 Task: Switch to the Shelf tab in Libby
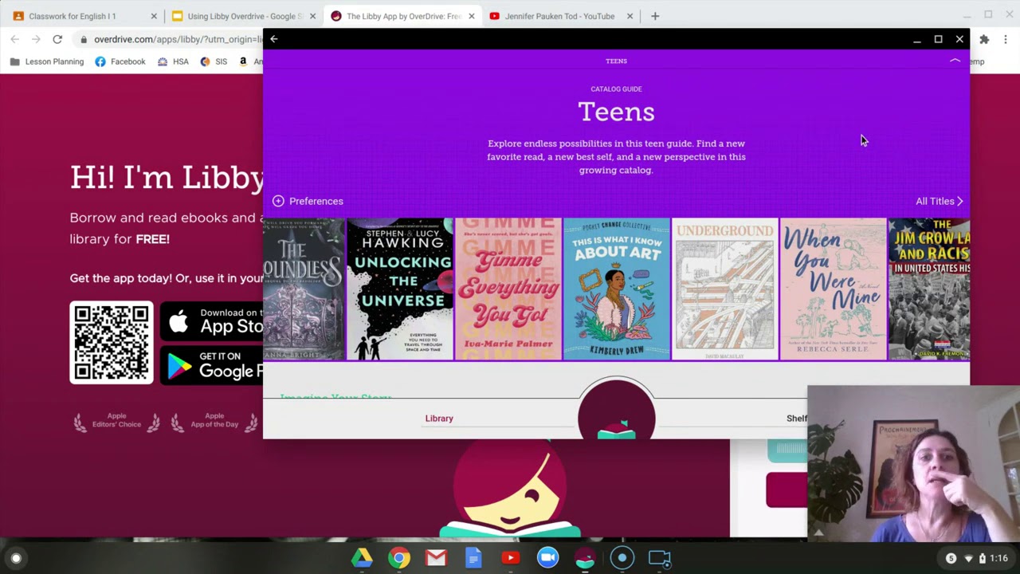pos(796,418)
